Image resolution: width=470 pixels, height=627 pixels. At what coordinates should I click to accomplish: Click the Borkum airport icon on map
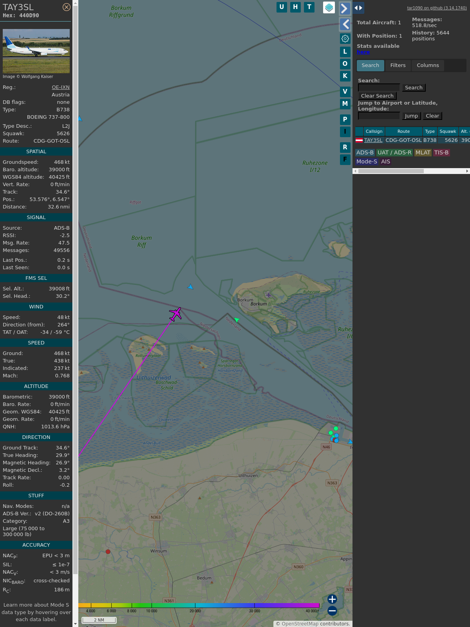tap(268, 295)
